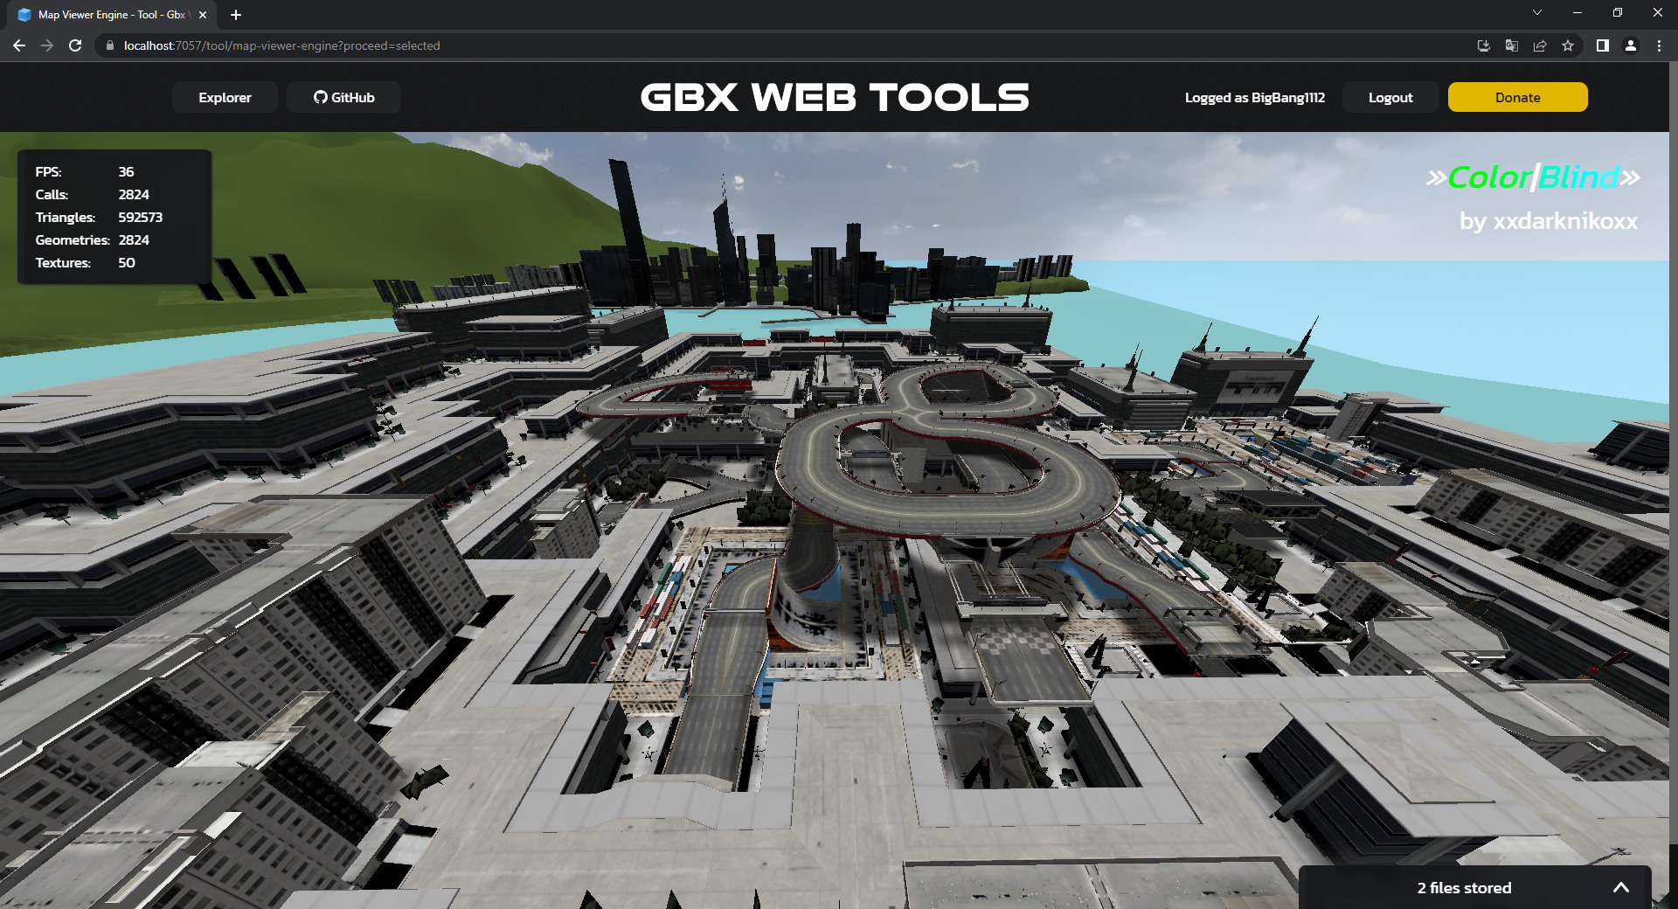Click the Textures value 50
This screenshot has height=909, width=1678.
tap(126, 262)
